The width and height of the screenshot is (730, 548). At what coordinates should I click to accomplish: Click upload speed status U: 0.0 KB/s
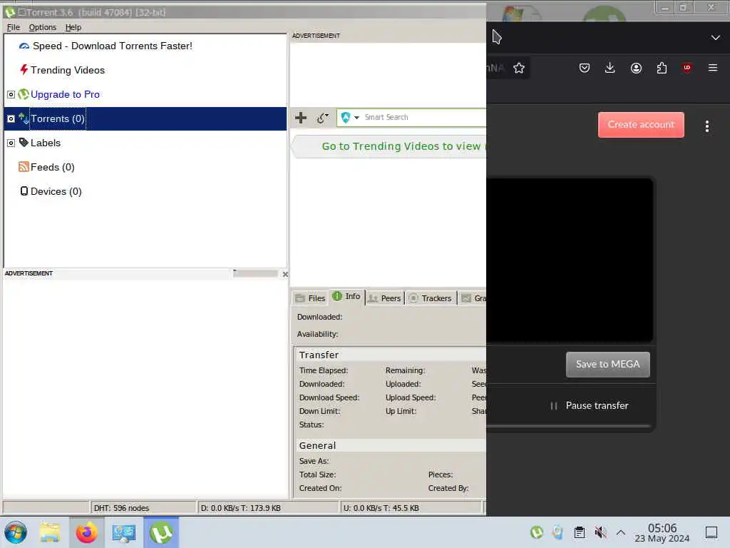click(x=411, y=508)
